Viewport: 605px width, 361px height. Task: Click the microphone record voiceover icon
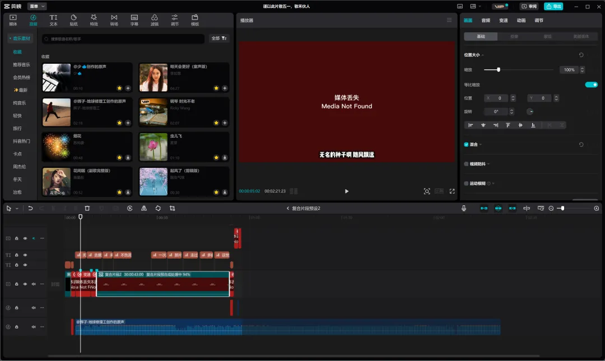click(464, 208)
